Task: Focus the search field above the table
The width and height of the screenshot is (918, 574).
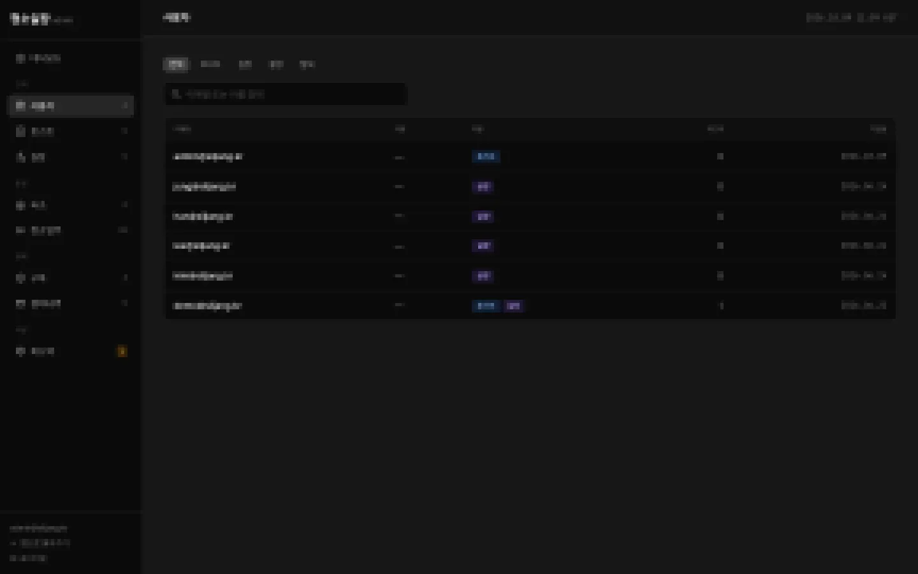Action: pos(286,94)
